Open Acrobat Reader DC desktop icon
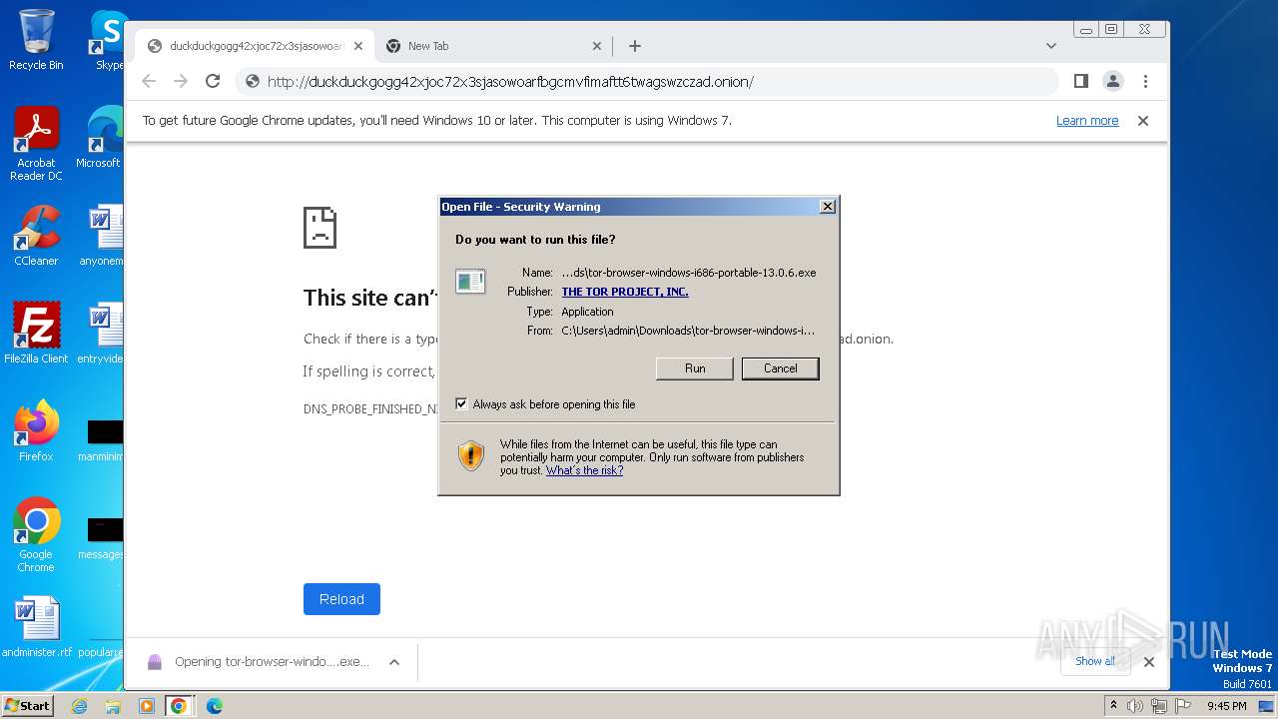Viewport: 1278px width, 719px height. point(36,145)
